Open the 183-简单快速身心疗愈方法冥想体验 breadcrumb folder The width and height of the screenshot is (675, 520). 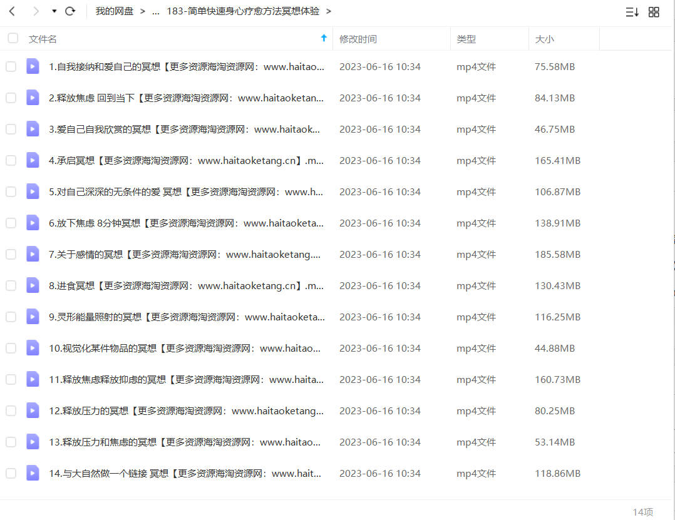coord(243,11)
